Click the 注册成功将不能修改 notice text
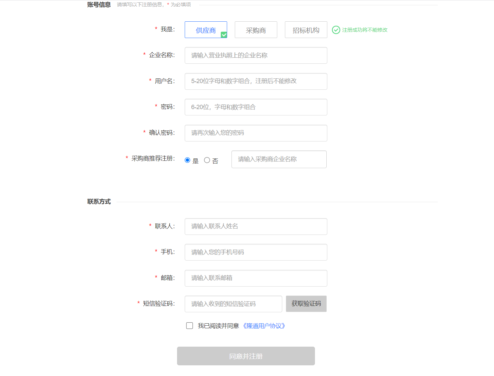The width and height of the screenshot is (494, 376). click(365, 30)
